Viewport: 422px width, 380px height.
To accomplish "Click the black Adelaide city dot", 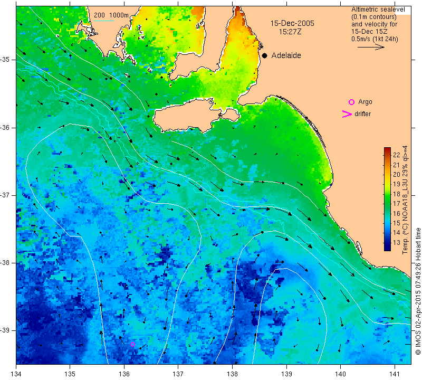I will (x=265, y=55).
